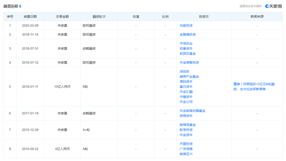Open investor link 金雅福投资
Viewport: 286px width, 161px height.
pyautogui.click(x=188, y=34)
